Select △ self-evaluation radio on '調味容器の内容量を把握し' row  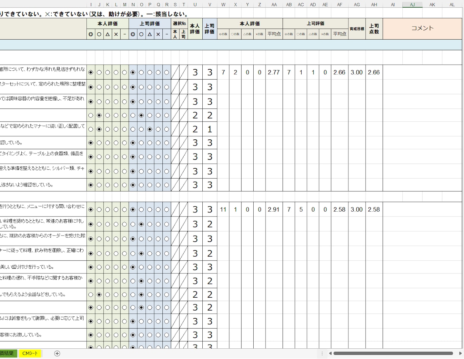[x=108, y=102]
